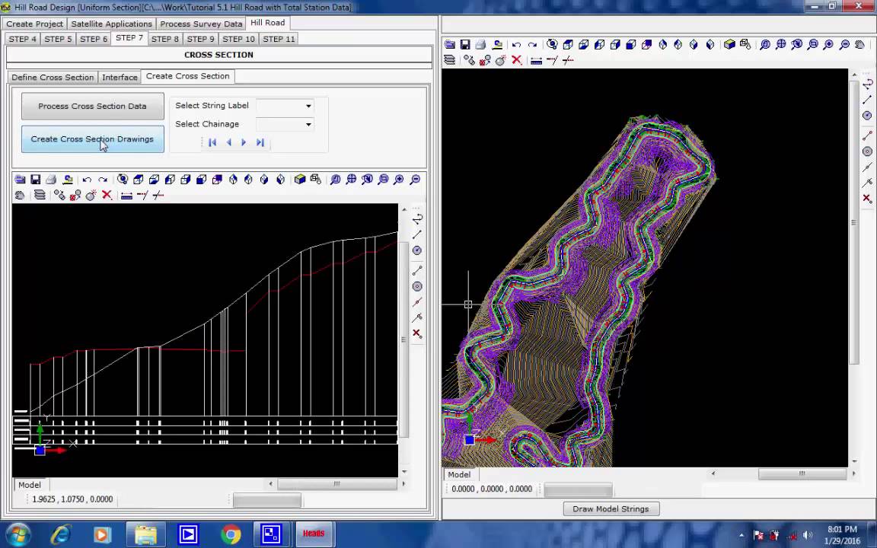This screenshot has height=548, width=877.
Task: Click the Draw Model Strings button
Action: [611, 509]
